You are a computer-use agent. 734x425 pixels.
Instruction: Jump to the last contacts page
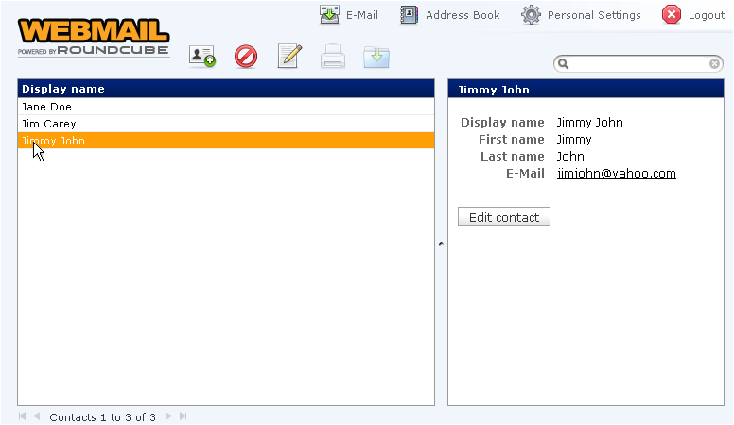(183, 416)
